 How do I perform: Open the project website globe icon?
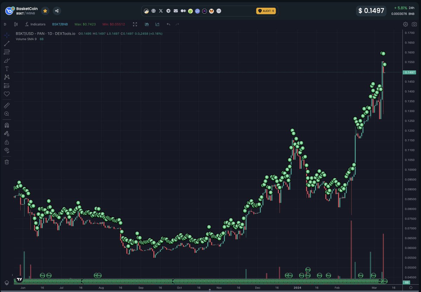click(154, 11)
